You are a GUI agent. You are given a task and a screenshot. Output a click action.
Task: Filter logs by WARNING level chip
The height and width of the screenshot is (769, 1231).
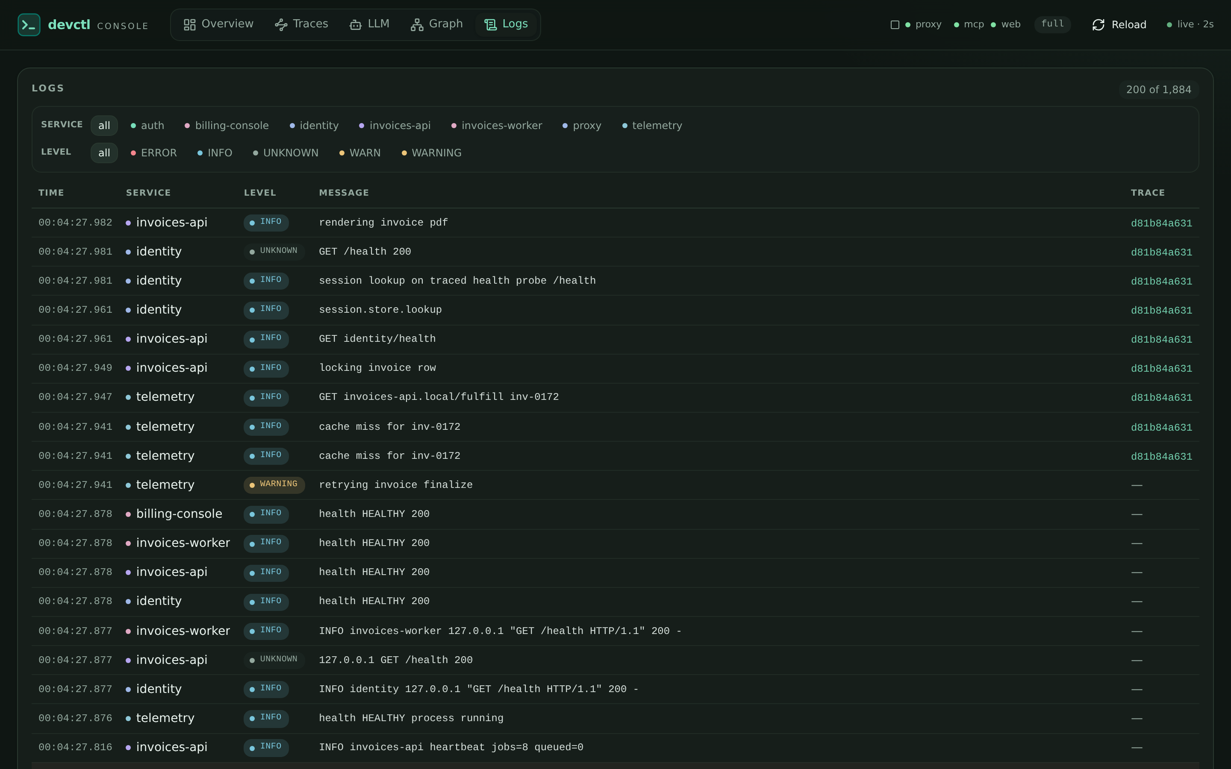(432, 153)
